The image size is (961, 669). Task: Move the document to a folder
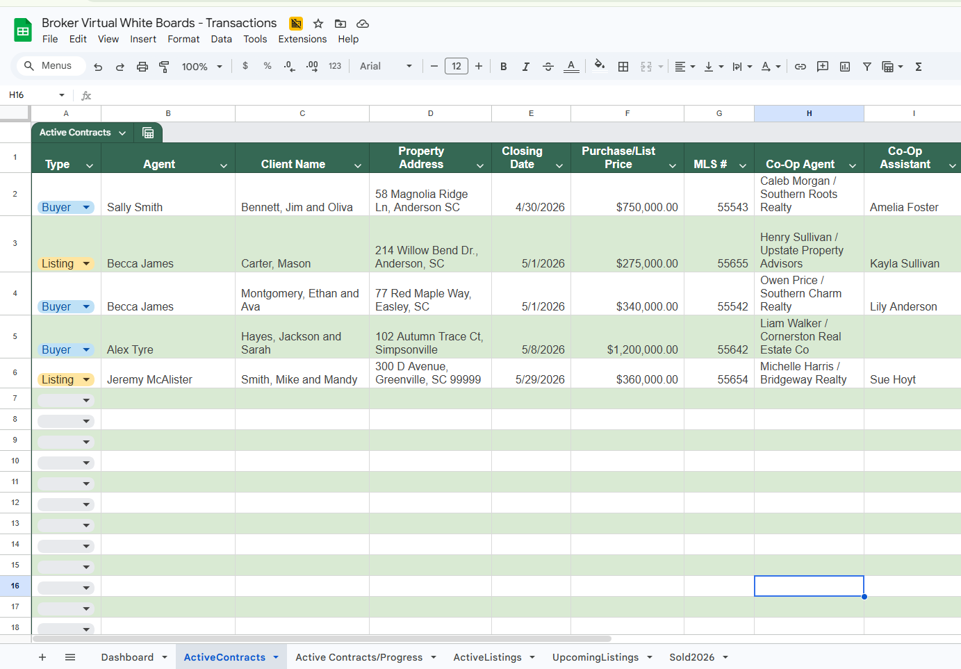340,24
